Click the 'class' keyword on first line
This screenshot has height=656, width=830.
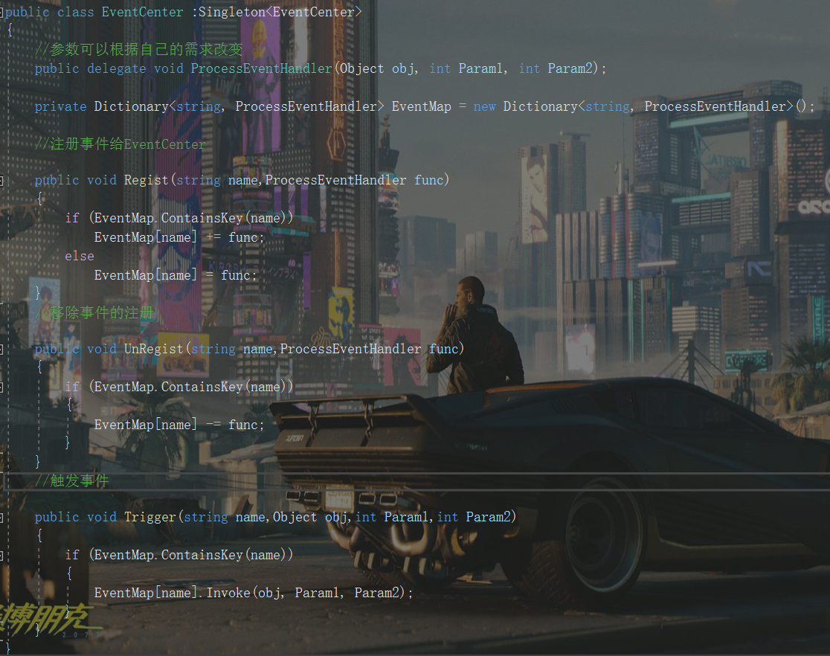(x=75, y=12)
